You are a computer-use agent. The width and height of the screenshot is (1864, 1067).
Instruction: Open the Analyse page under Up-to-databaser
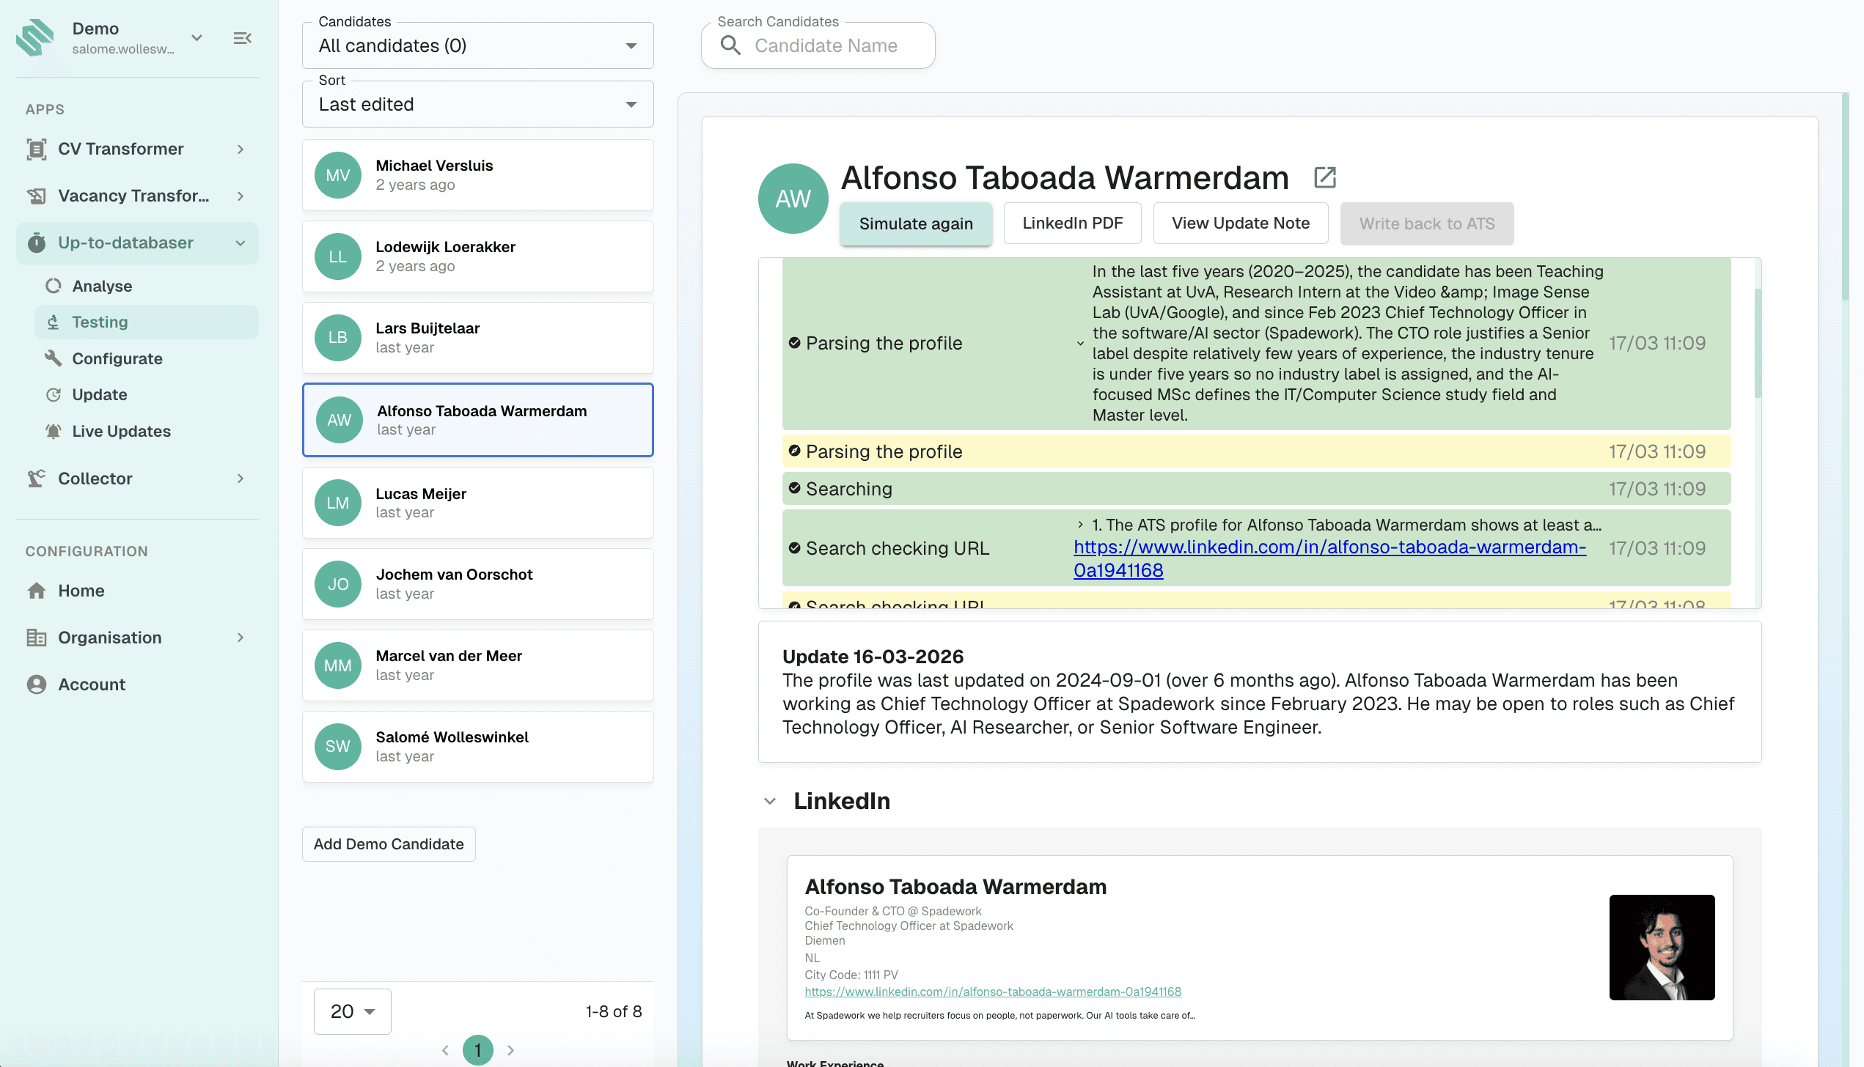pos(102,286)
